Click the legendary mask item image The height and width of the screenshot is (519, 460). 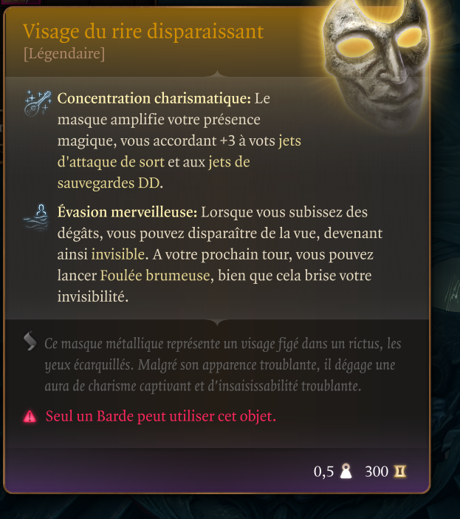point(375,63)
